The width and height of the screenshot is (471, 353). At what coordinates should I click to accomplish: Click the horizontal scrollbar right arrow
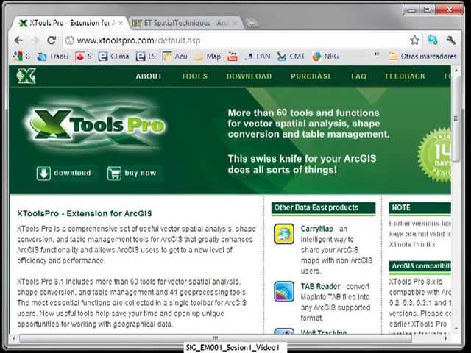pos(446,338)
